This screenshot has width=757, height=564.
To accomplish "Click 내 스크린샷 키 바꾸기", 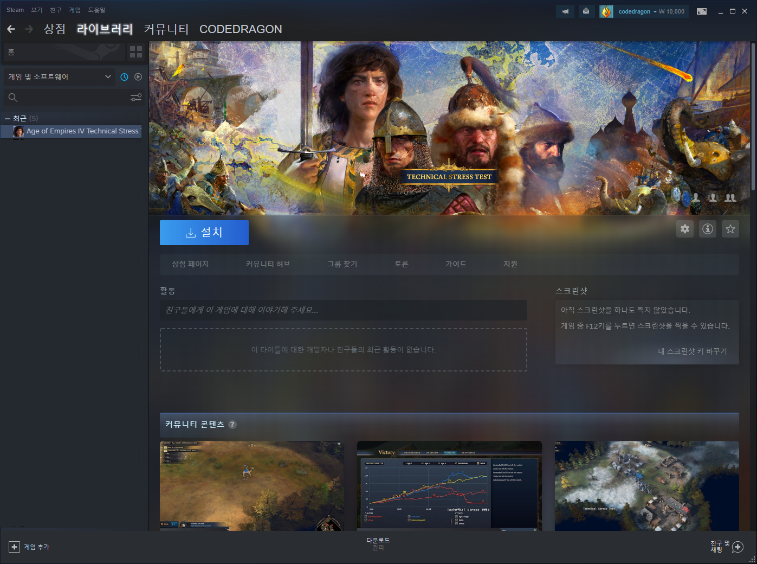I will (693, 351).
